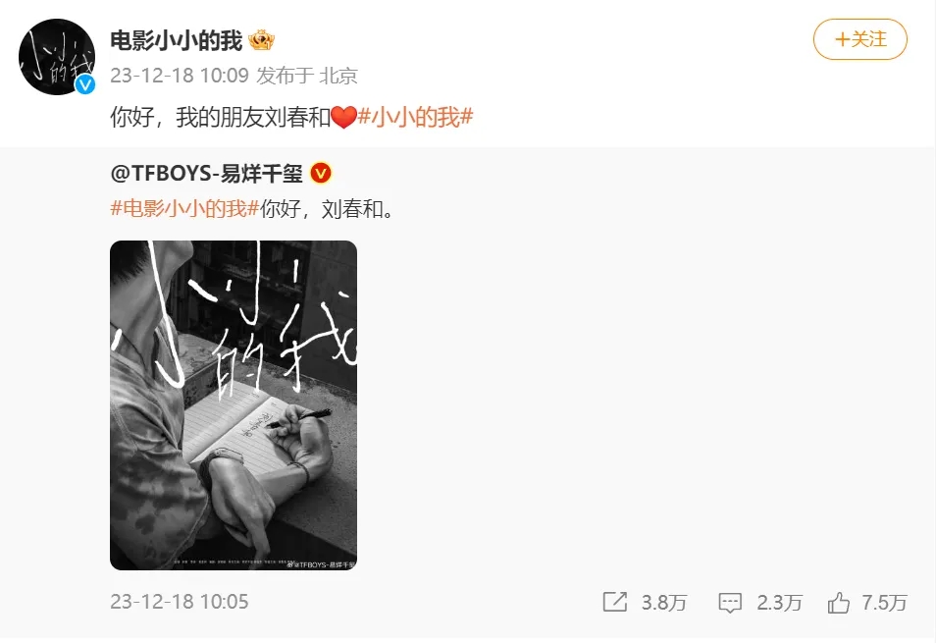Click the red heart emoji in post
936x643 pixels.
(343, 117)
